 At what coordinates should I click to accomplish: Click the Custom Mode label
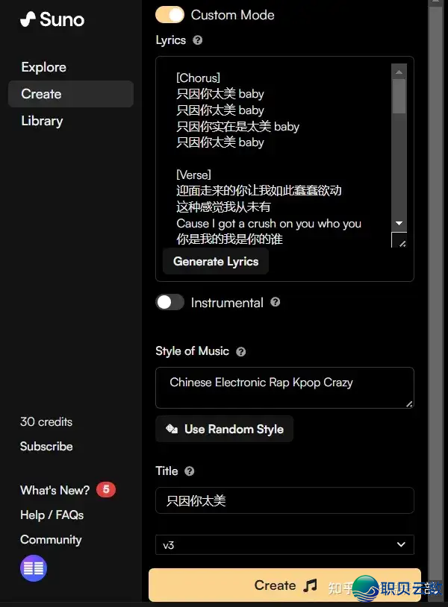pos(232,15)
